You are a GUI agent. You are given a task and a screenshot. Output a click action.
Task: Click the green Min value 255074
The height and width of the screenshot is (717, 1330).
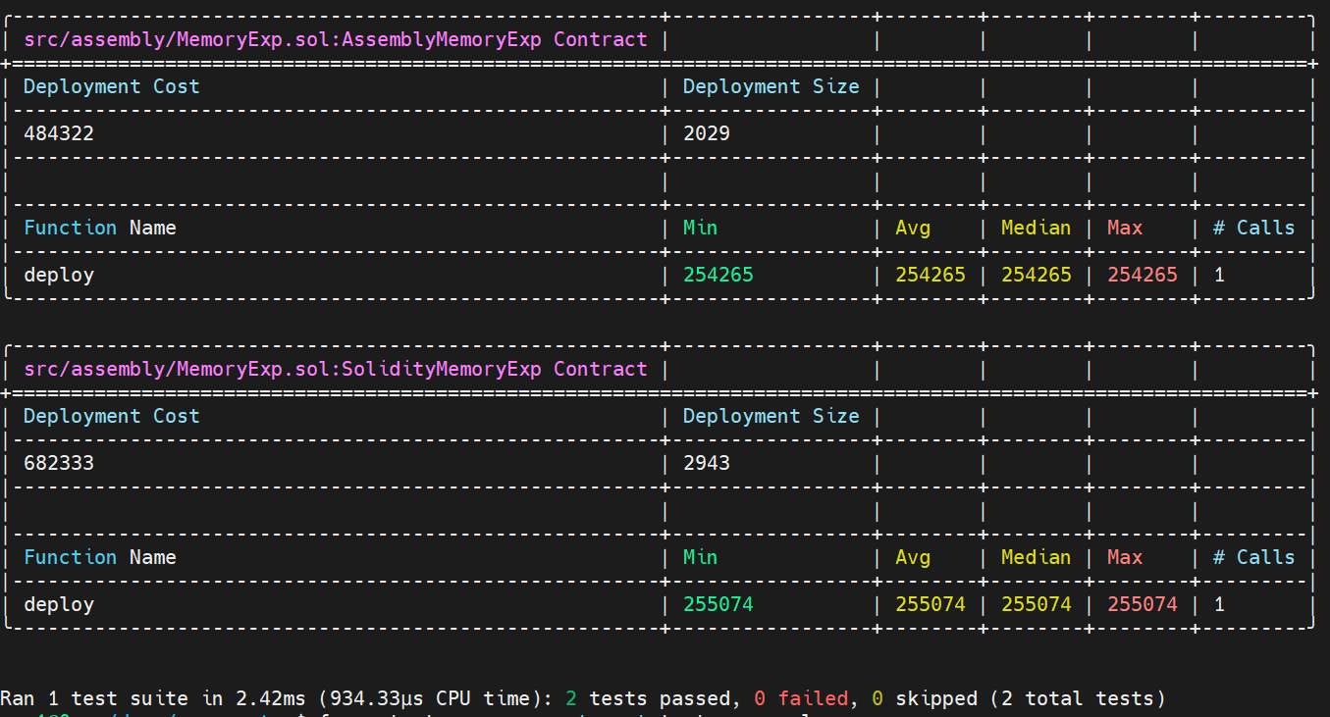pos(718,604)
